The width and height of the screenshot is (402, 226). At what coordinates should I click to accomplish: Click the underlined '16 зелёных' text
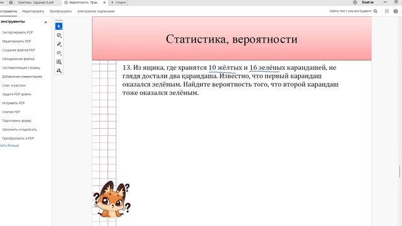point(267,68)
